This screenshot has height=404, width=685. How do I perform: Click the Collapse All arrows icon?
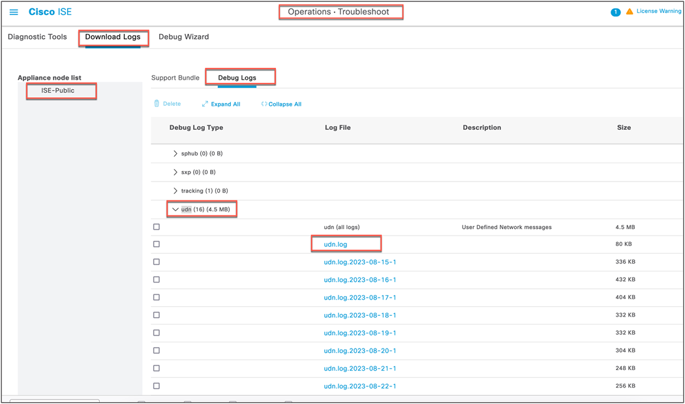[x=264, y=104]
